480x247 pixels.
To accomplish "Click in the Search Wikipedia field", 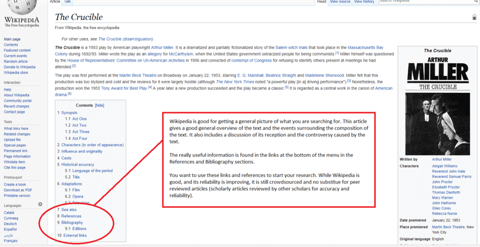I will 425,1.
